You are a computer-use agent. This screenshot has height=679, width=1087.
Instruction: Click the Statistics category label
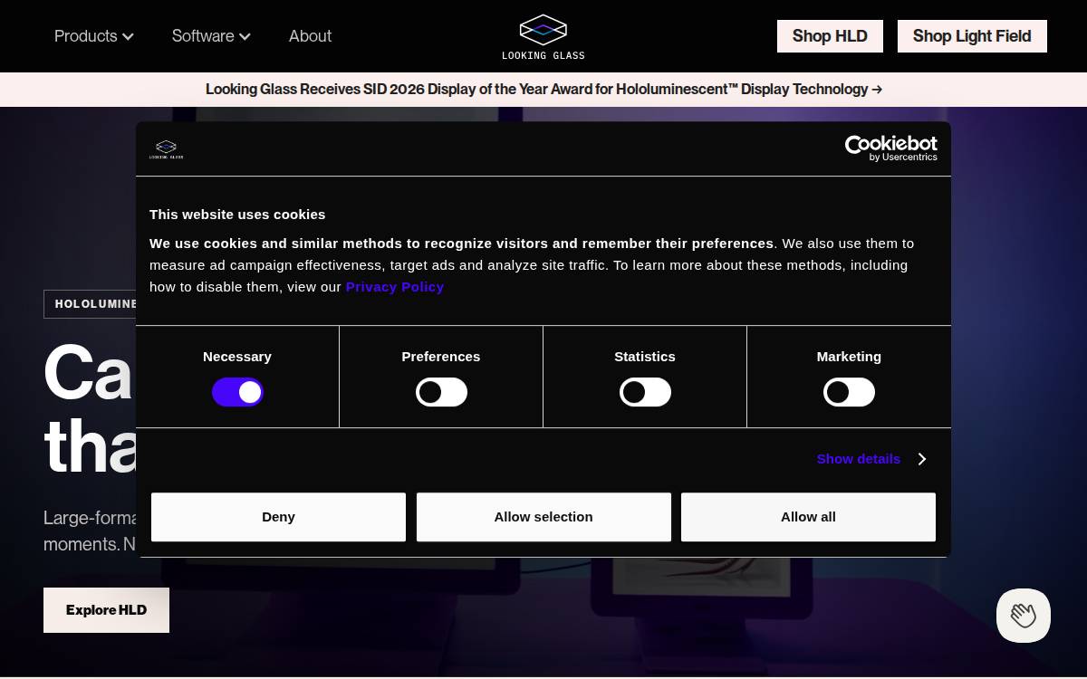tap(645, 357)
